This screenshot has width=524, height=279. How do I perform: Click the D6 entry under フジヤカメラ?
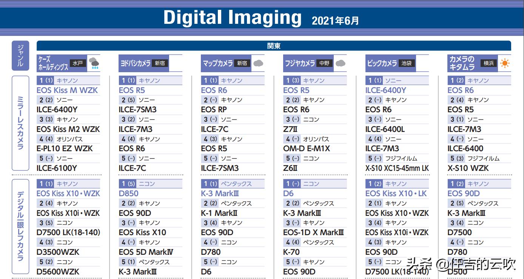pos(288,194)
